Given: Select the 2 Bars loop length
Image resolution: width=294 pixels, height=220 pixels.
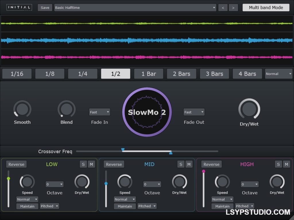Looking at the screenshot, I should (181, 74).
